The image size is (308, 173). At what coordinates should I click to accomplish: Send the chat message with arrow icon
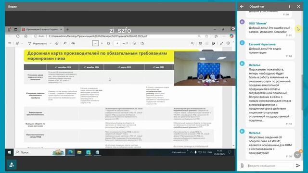click(x=298, y=165)
